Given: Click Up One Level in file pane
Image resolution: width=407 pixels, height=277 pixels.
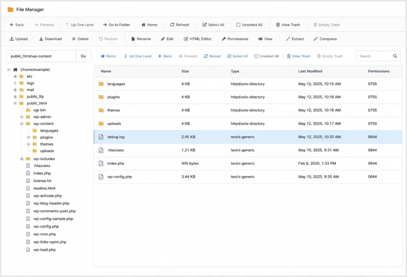Looking at the screenshot, I should coord(138,56).
